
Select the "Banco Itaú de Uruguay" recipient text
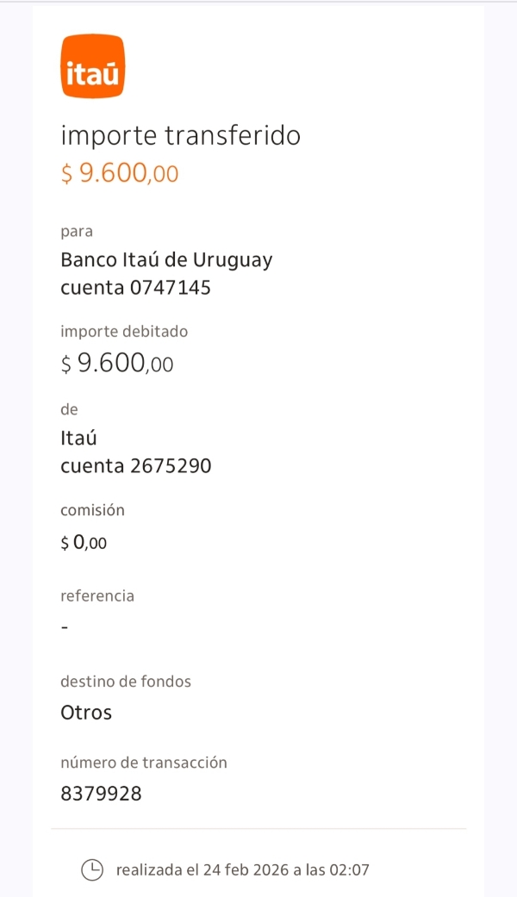point(166,259)
